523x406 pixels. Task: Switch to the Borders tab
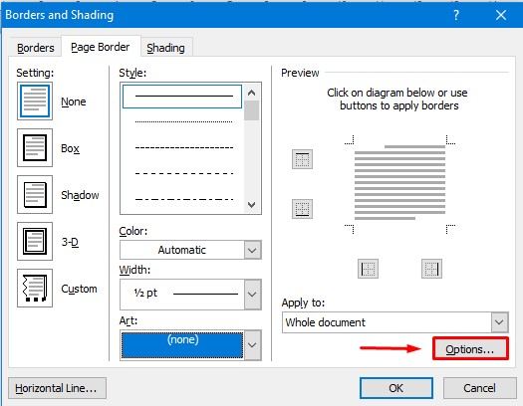[35, 48]
